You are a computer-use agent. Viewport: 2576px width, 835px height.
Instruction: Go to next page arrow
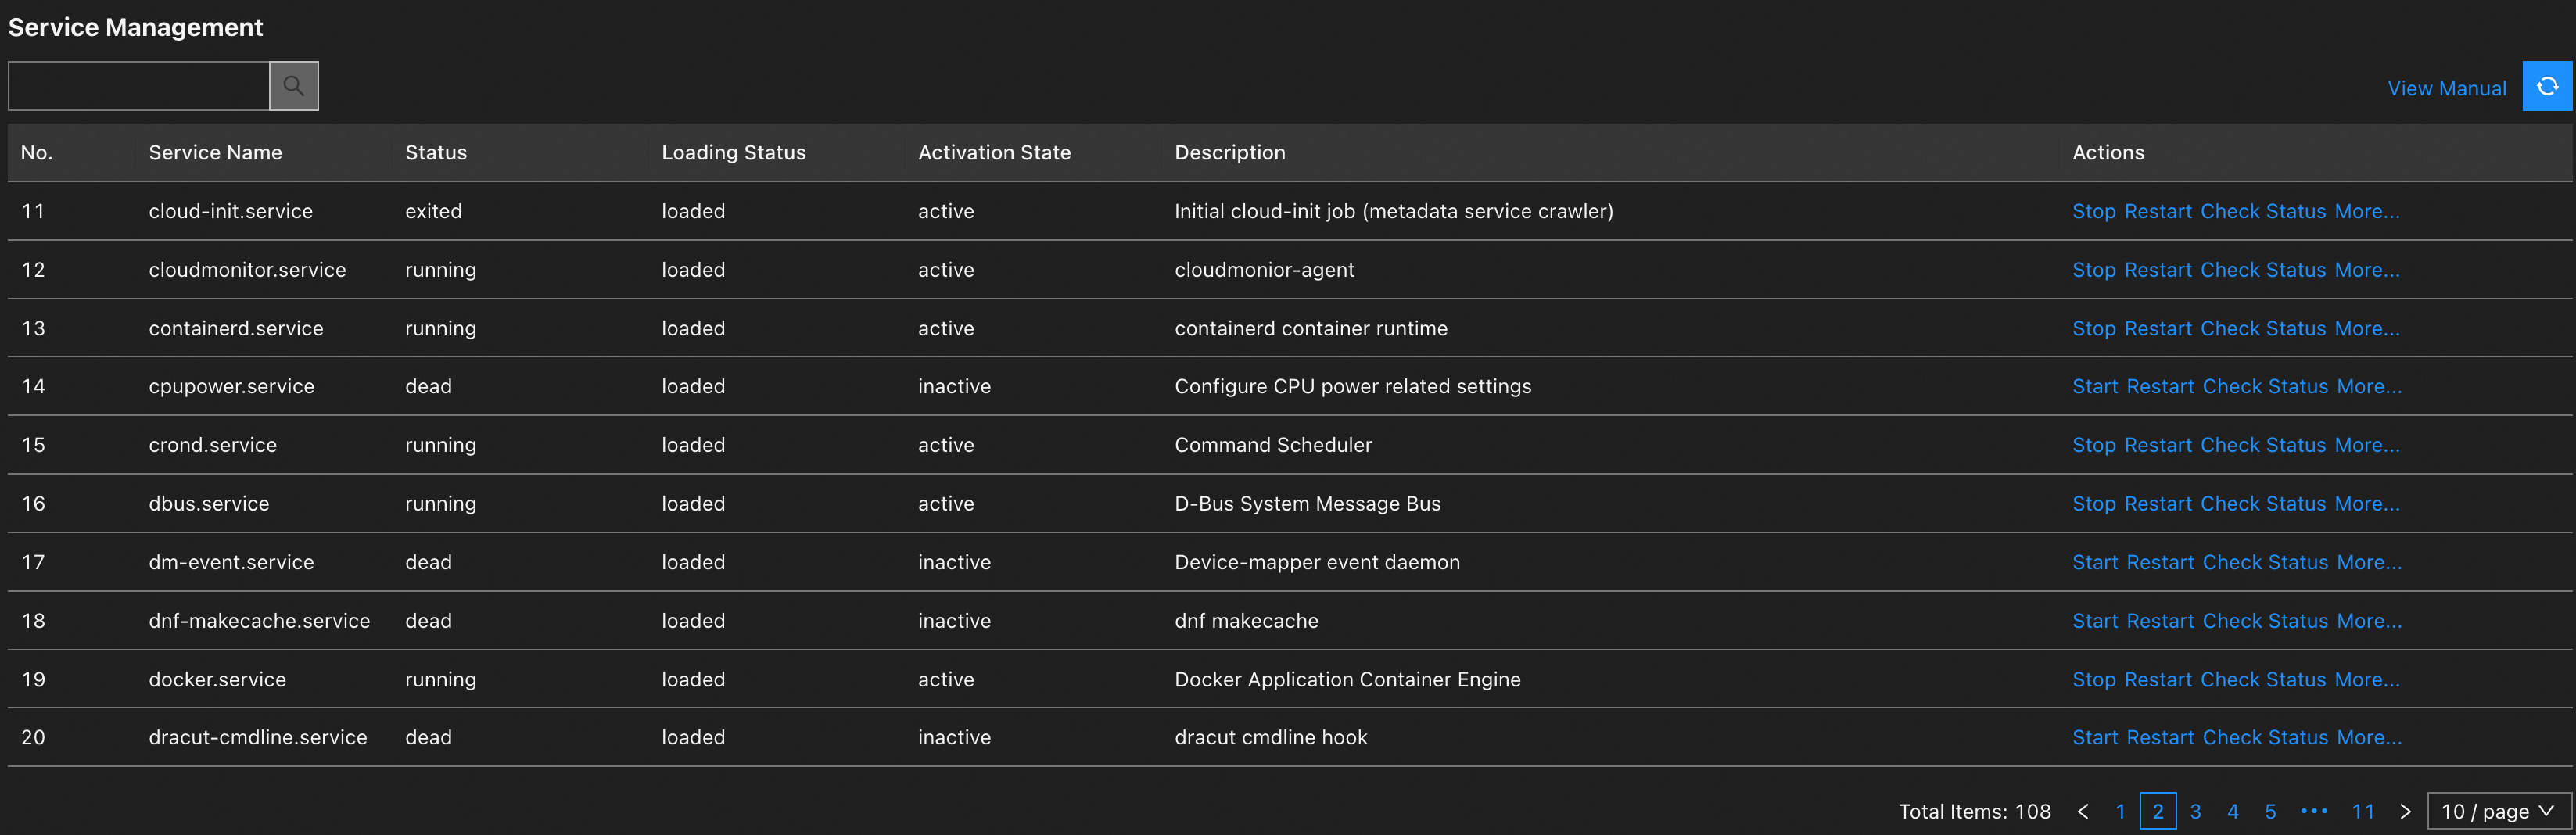[2405, 811]
